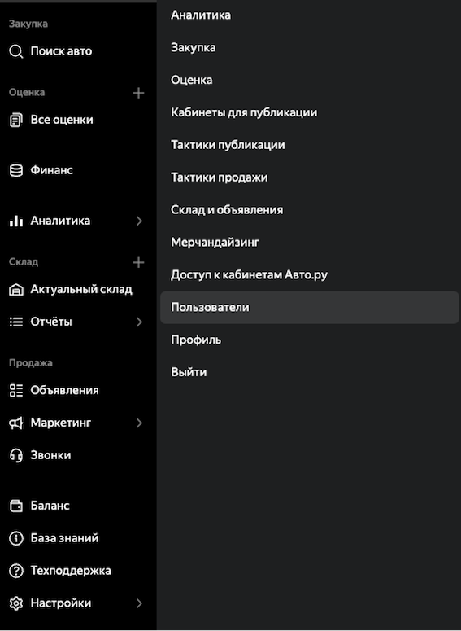Click the document icon for Все оценки

(x=16, y=120)
